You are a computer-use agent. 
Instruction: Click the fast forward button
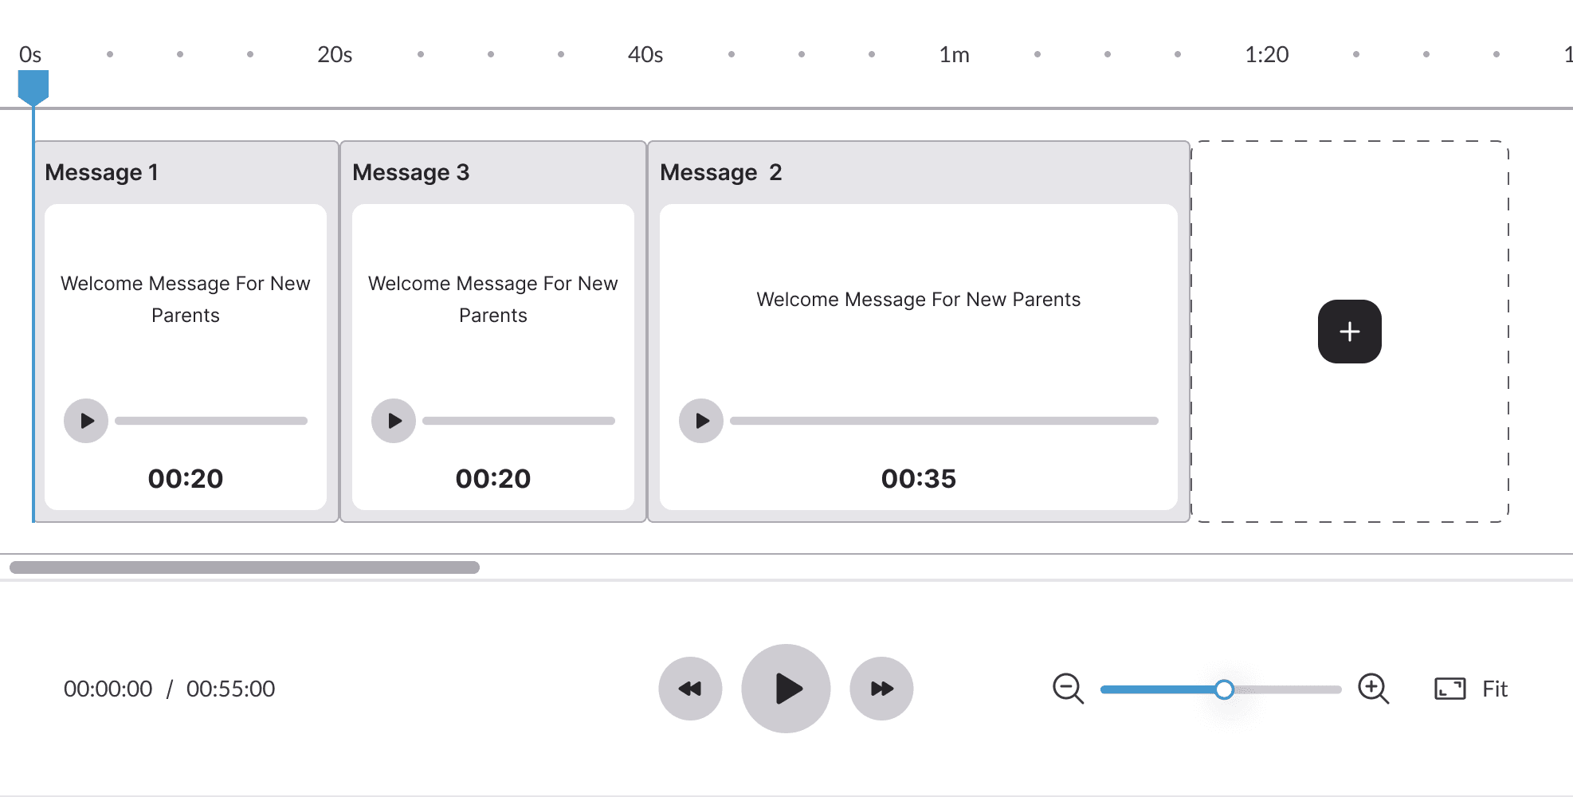[881, 689]
